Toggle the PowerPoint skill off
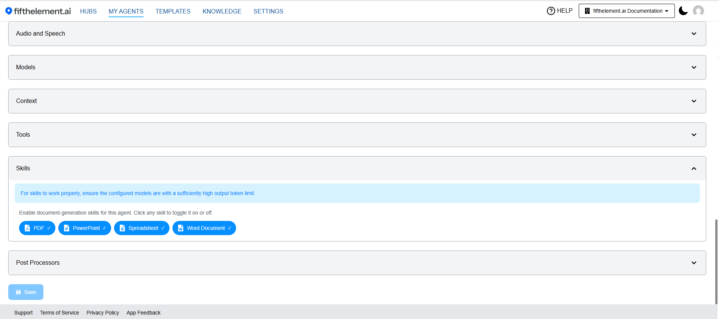The height and width of the screenshot is (319, 719). click(85, 228)
